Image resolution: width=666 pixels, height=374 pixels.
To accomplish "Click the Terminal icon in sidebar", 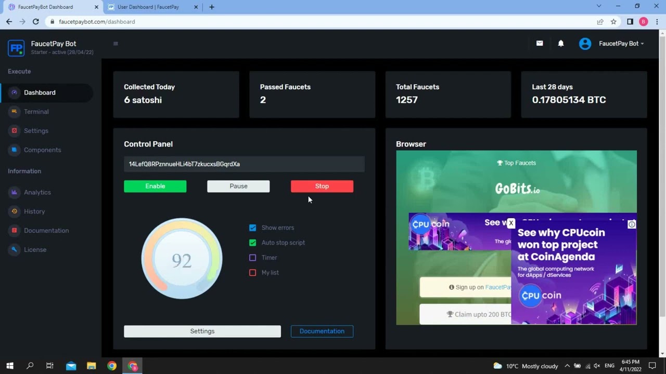I will [14, 112].
